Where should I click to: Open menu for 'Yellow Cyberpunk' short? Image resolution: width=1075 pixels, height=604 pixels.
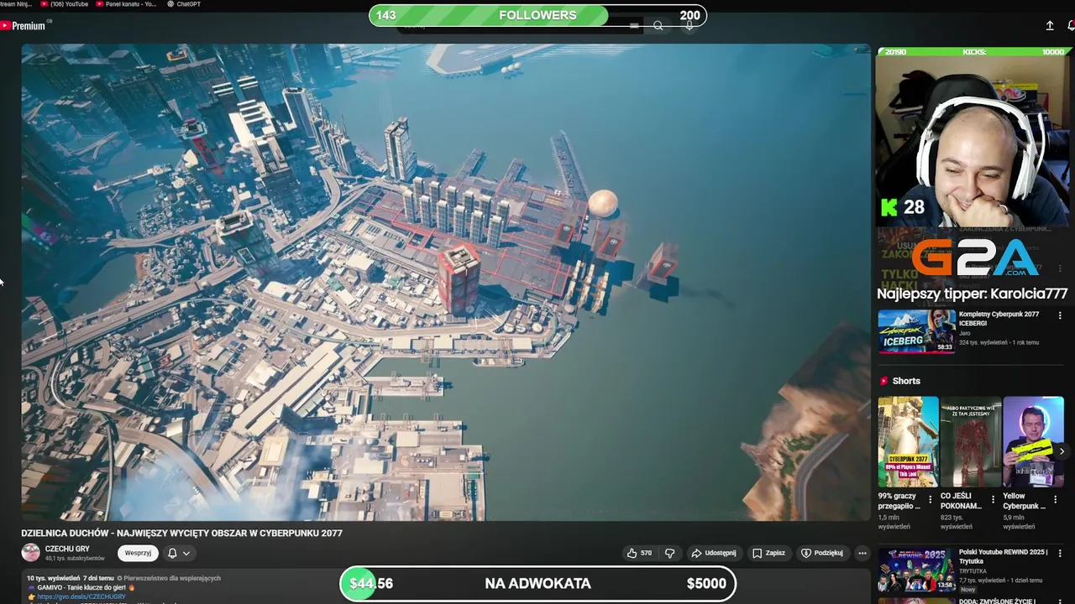(x=1055, y=500)
